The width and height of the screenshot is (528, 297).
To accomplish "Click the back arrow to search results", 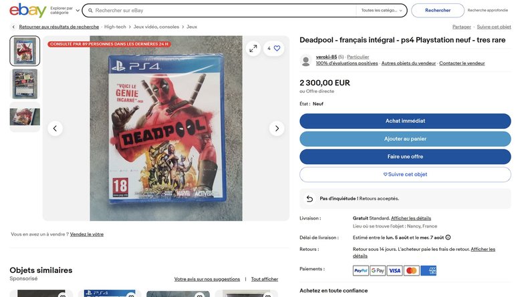I will click(13, 27).
